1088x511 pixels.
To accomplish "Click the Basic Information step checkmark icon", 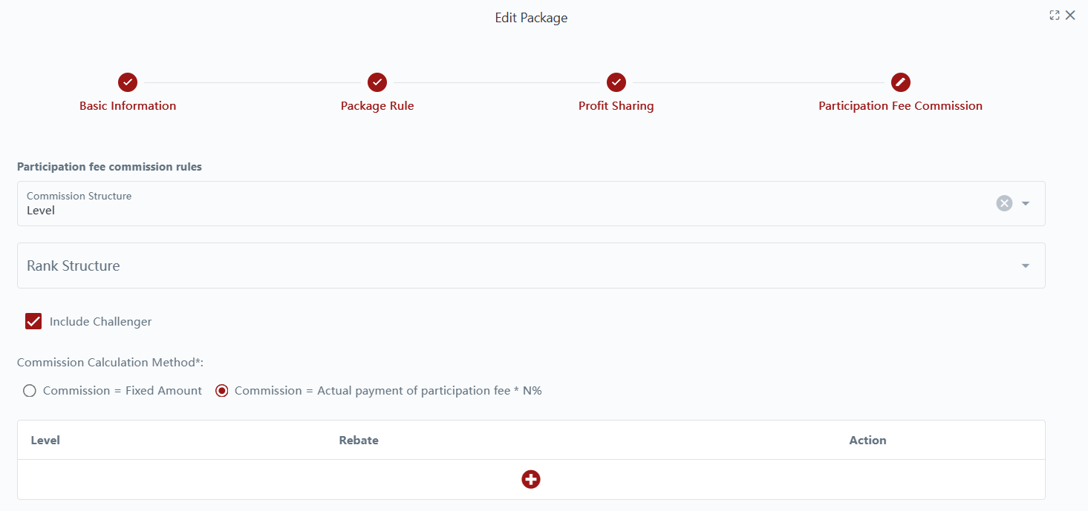I will [x=128, y=82].
